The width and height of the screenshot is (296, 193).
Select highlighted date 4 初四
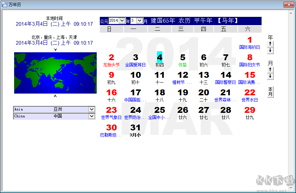pyautogui.click(x=159, y=60)
